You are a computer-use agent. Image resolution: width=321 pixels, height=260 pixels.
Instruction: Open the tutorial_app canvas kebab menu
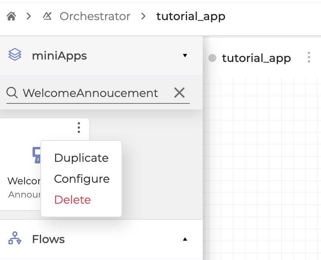click(x=309, y=58)
